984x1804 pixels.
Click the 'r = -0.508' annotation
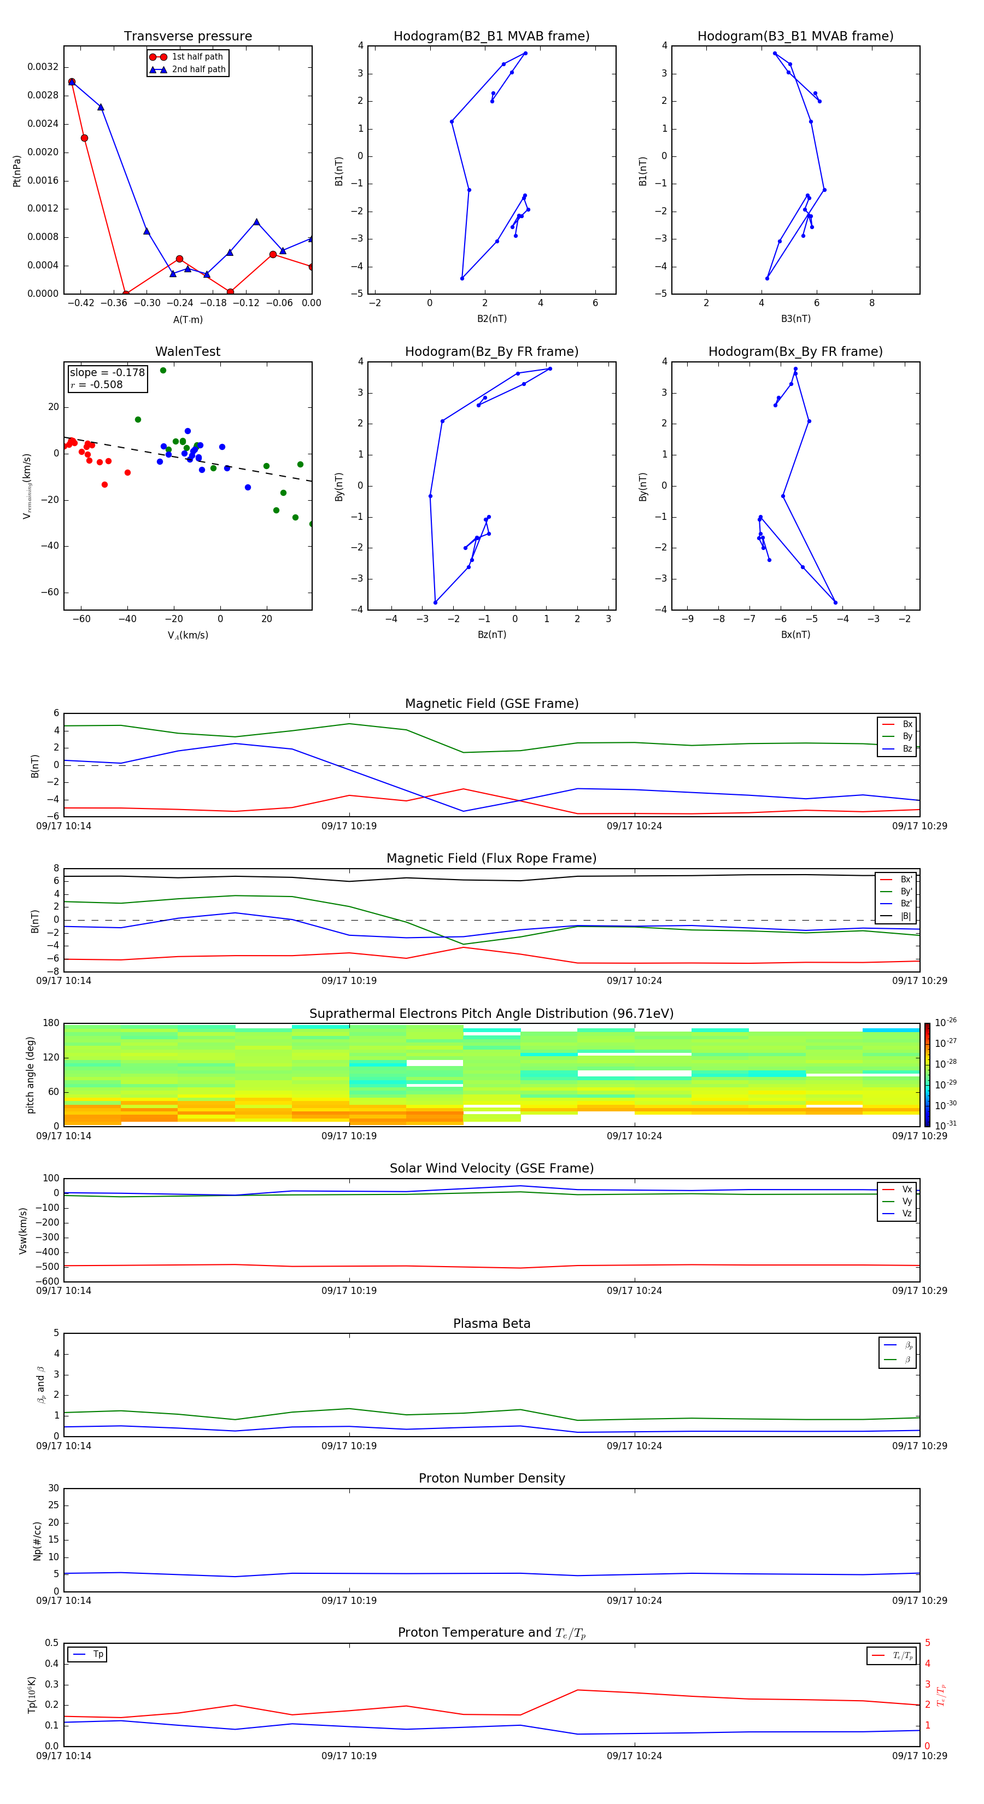click(97, 384)
